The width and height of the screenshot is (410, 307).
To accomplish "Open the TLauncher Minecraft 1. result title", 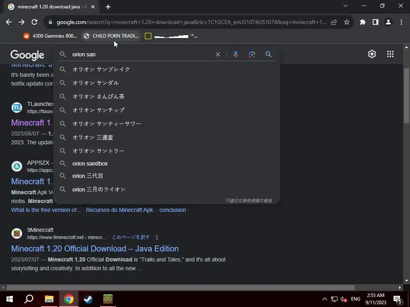I will (32, 123).
